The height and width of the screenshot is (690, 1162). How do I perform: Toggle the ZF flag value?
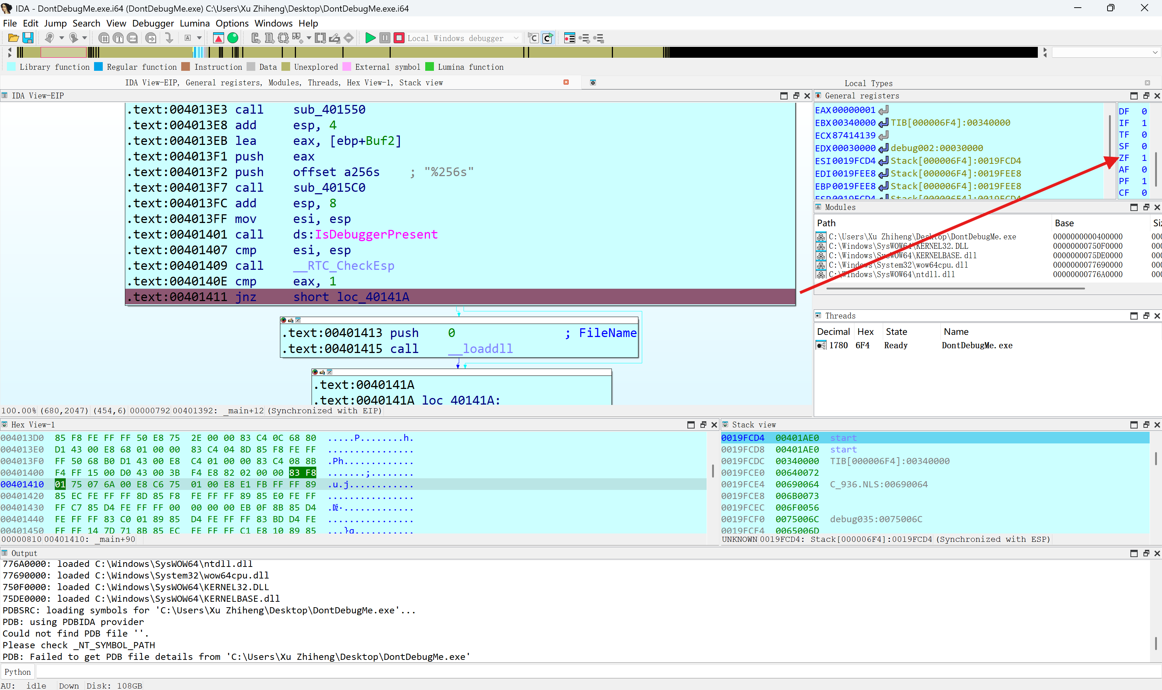1144,158
